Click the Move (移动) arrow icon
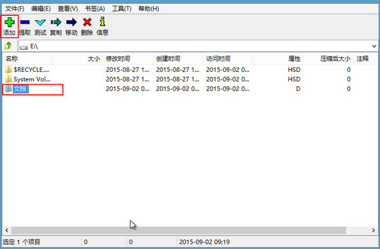The height and width of the screenshot is (249, 380). tap(71, 22)
